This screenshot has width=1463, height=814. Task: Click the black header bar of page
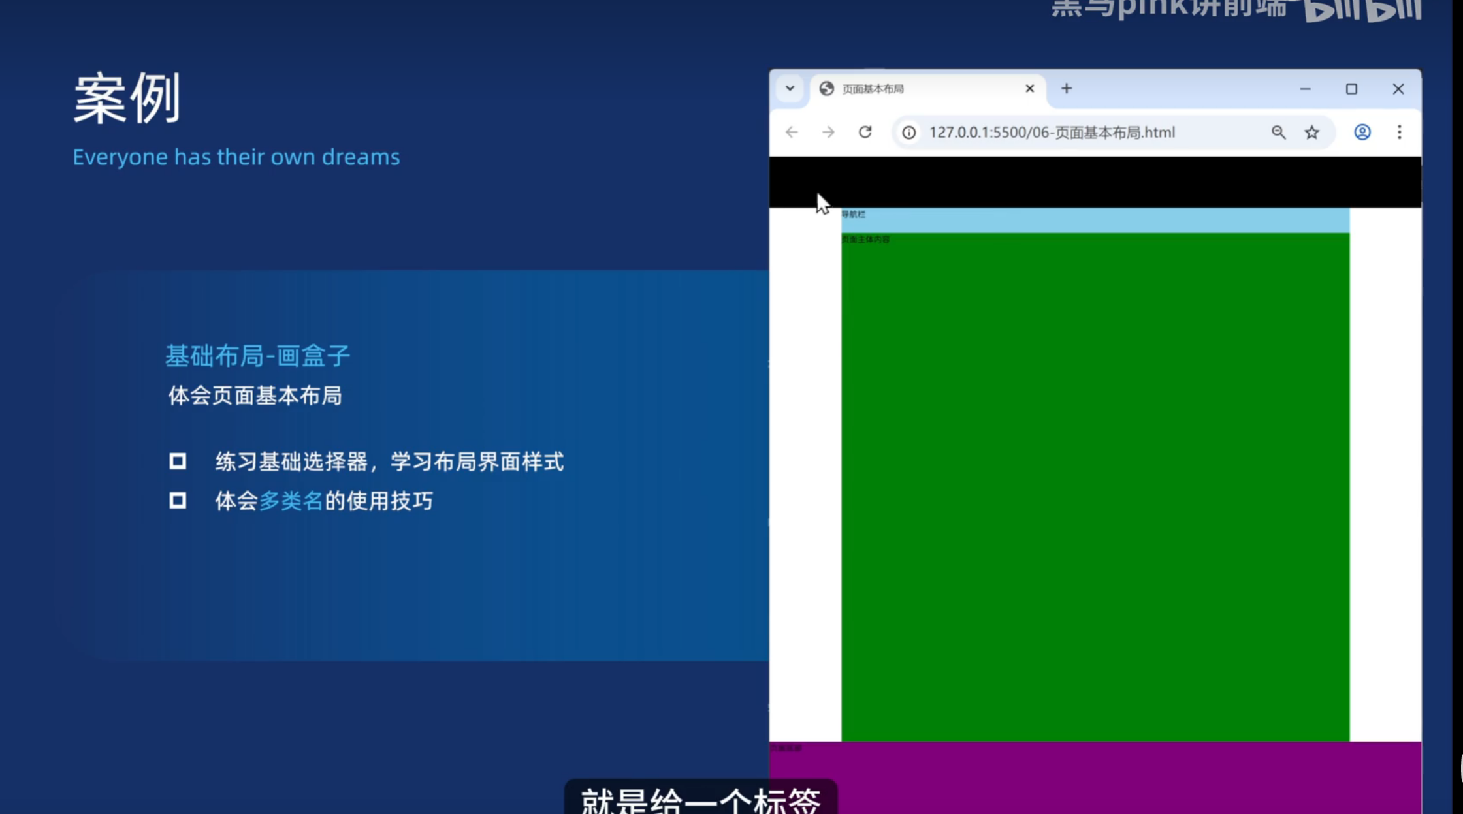(x=1095, y=182)
